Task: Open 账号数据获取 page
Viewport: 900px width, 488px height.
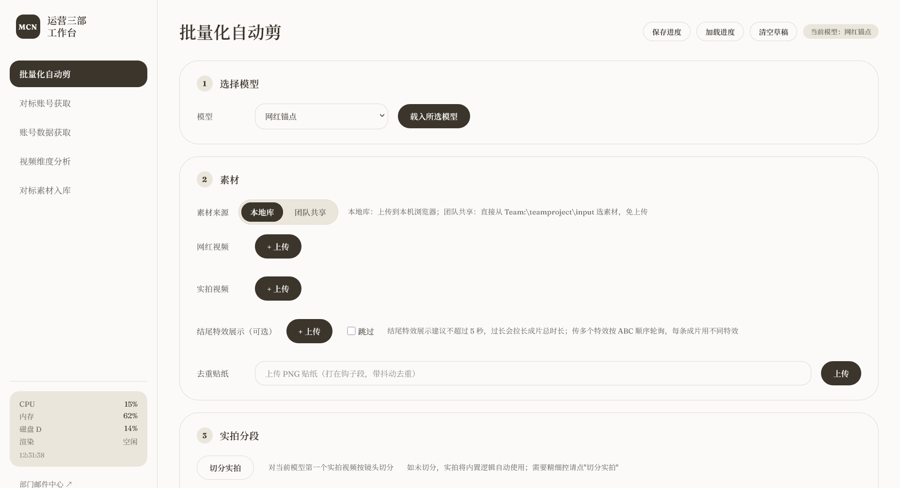Action: click(x=79, y=132)
